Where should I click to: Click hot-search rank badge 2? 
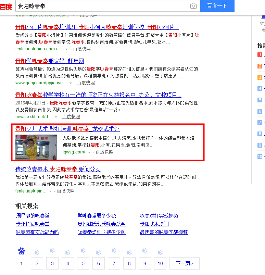click(x=260, y=66)
